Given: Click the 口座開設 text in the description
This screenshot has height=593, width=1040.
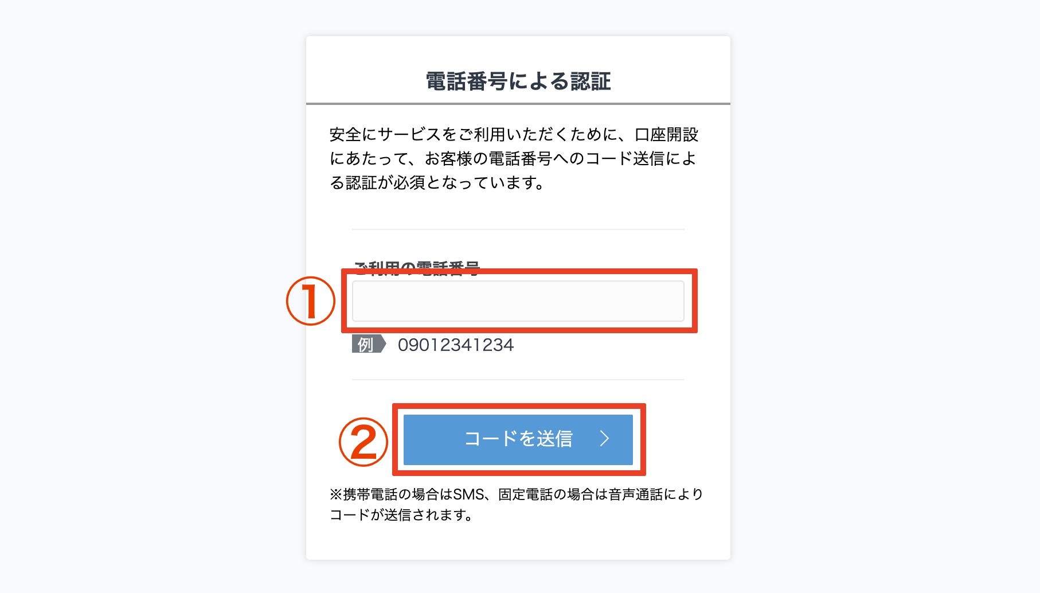Looking at the screenshot, I should click(666, 135).
